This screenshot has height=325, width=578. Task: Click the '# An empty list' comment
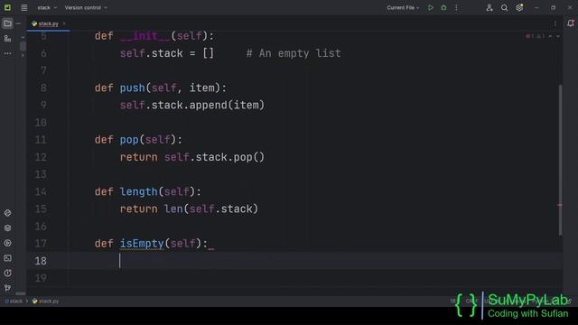(294, 53)
